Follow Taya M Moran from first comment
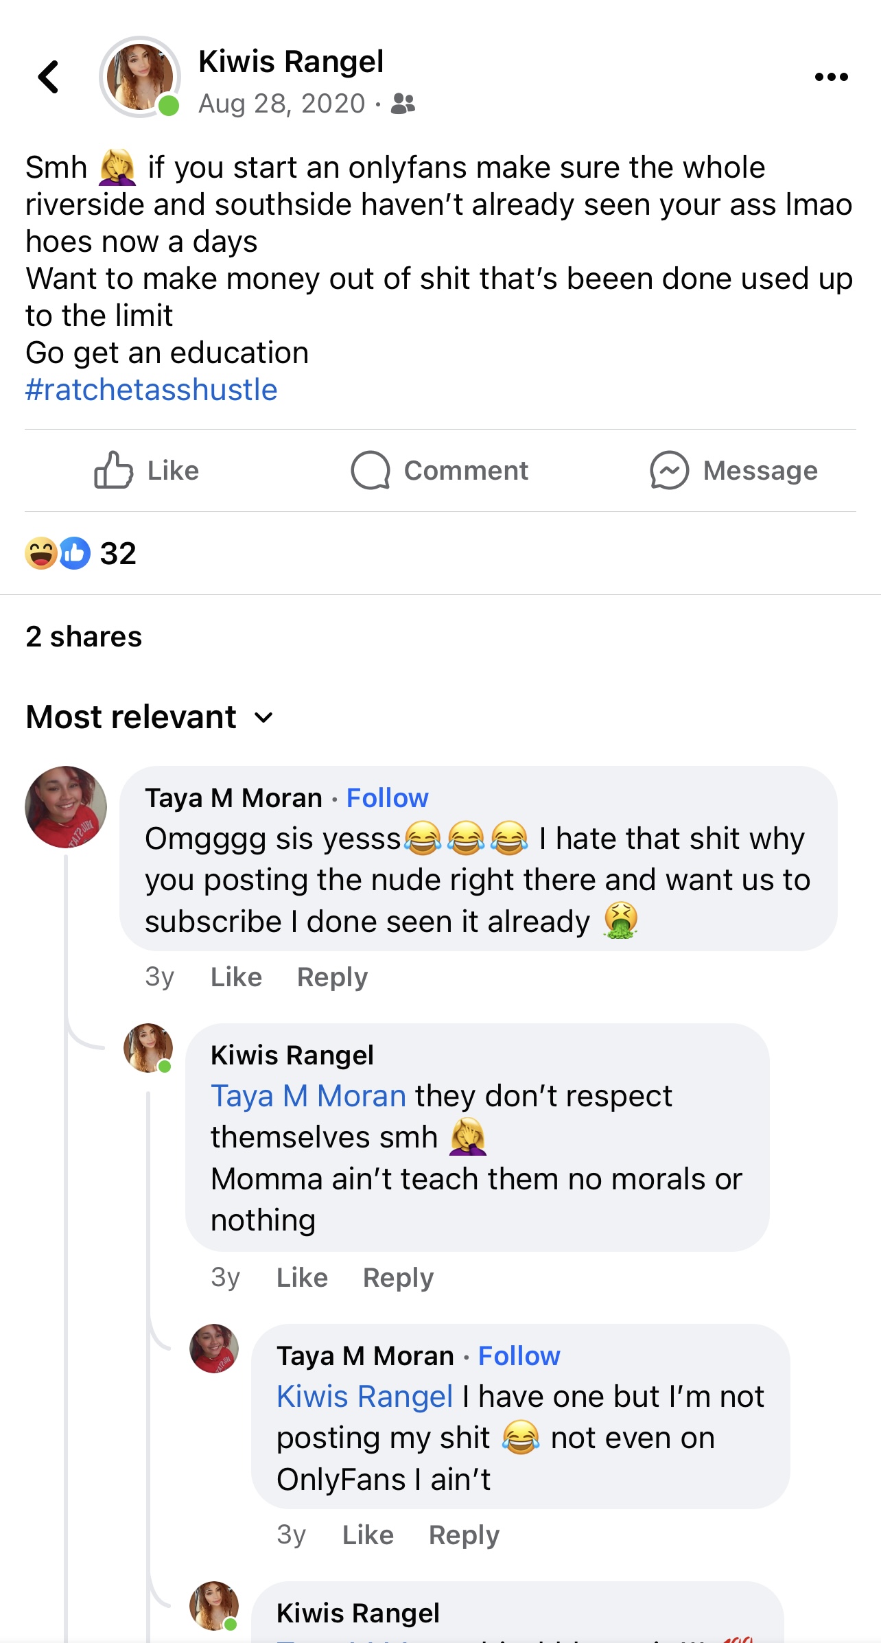The height and width of the screenshot is (1643, 881). click(387, 798)
